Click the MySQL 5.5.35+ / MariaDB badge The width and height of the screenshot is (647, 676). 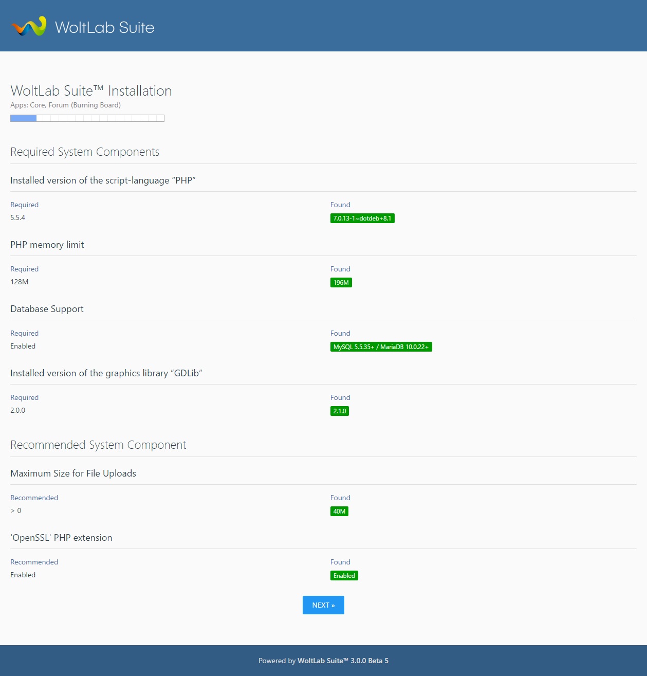(381, 347)
